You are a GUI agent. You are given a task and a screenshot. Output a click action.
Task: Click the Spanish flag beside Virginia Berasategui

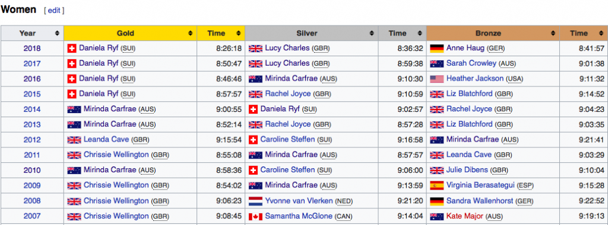(436, 185)
